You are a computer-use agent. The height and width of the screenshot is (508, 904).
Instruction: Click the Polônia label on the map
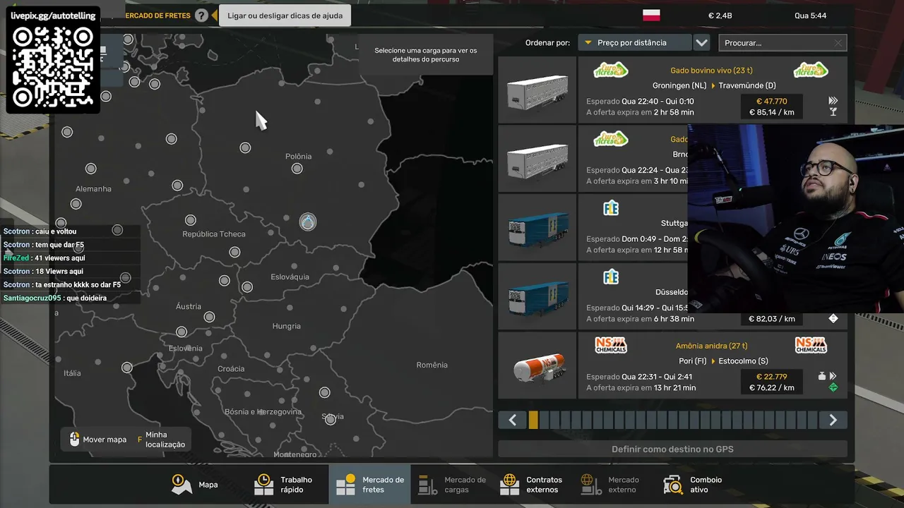coord(298,156)
